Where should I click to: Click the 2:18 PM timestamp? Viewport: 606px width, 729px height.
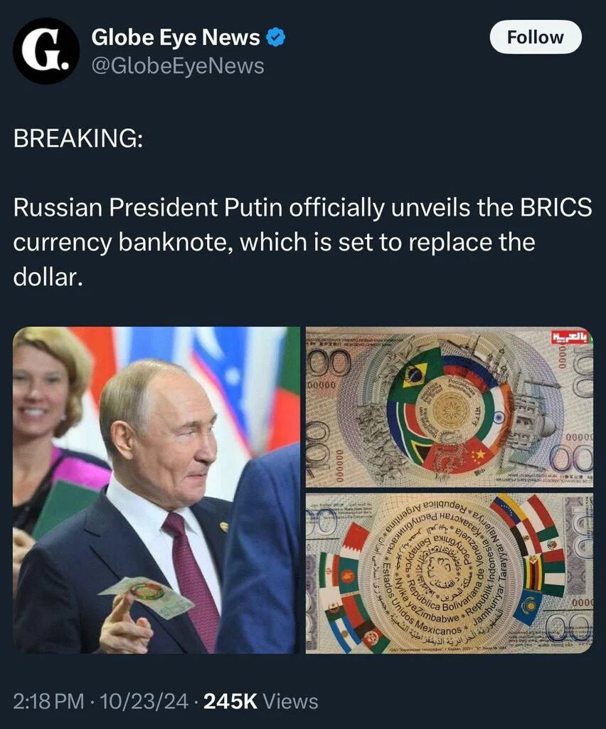(x=49, y=701)
